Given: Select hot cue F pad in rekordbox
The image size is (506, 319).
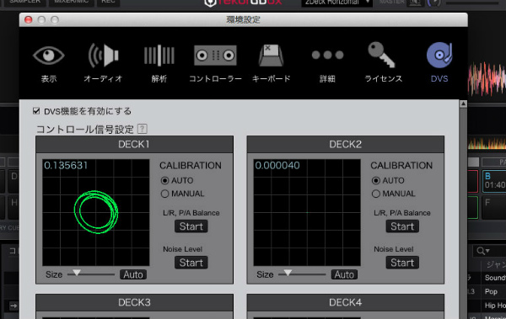Looking at the screenshot, I should point(494,208).
